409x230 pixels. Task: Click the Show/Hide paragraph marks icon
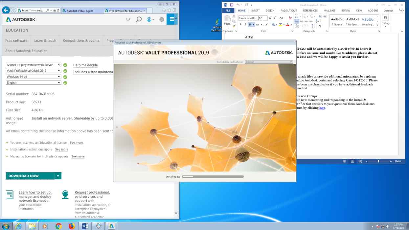point(320,26)
